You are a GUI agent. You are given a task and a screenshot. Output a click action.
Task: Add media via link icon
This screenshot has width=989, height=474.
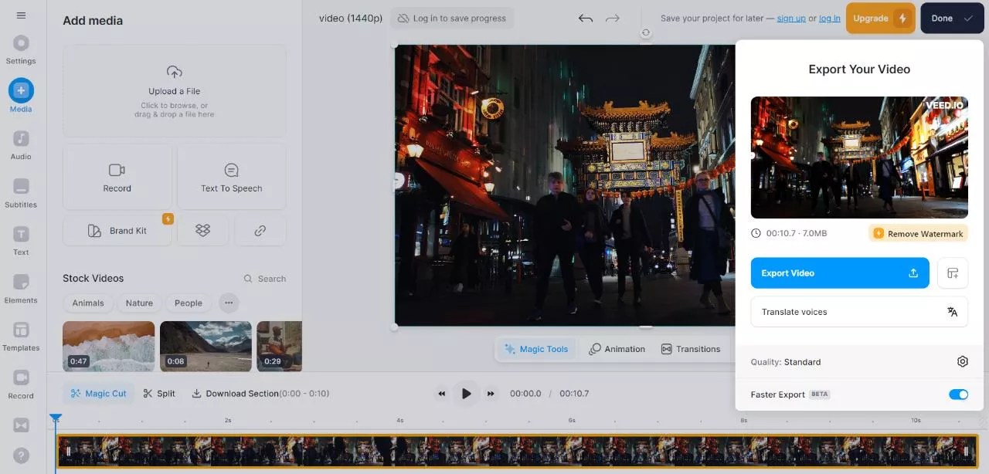pyautogui.click(x=260, y=230)
